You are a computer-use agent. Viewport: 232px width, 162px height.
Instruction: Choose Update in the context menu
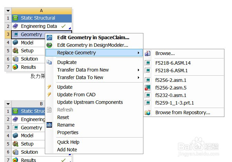pyautogui.click(x=94, y=87)
